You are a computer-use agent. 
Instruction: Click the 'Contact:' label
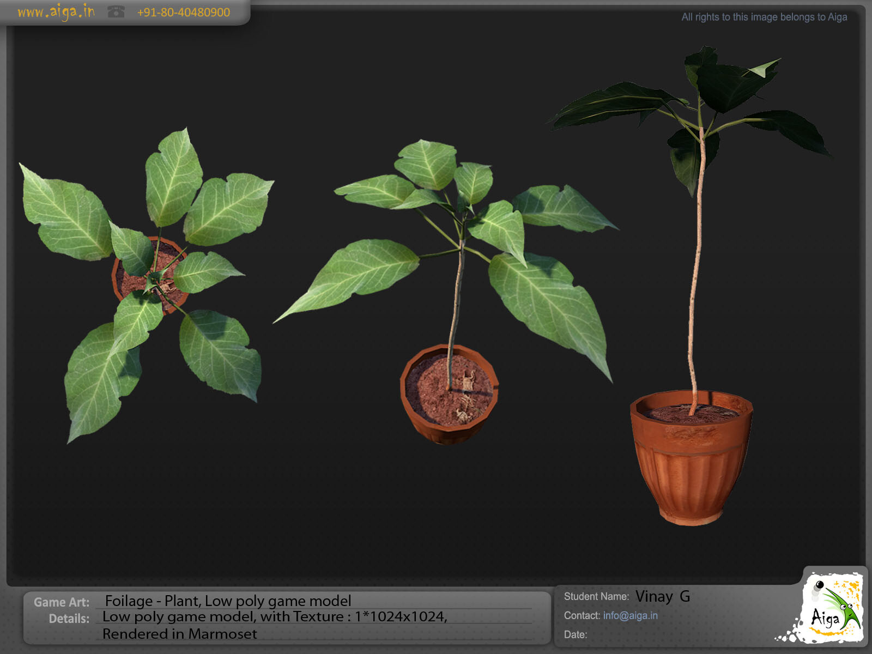coord(582,615)
